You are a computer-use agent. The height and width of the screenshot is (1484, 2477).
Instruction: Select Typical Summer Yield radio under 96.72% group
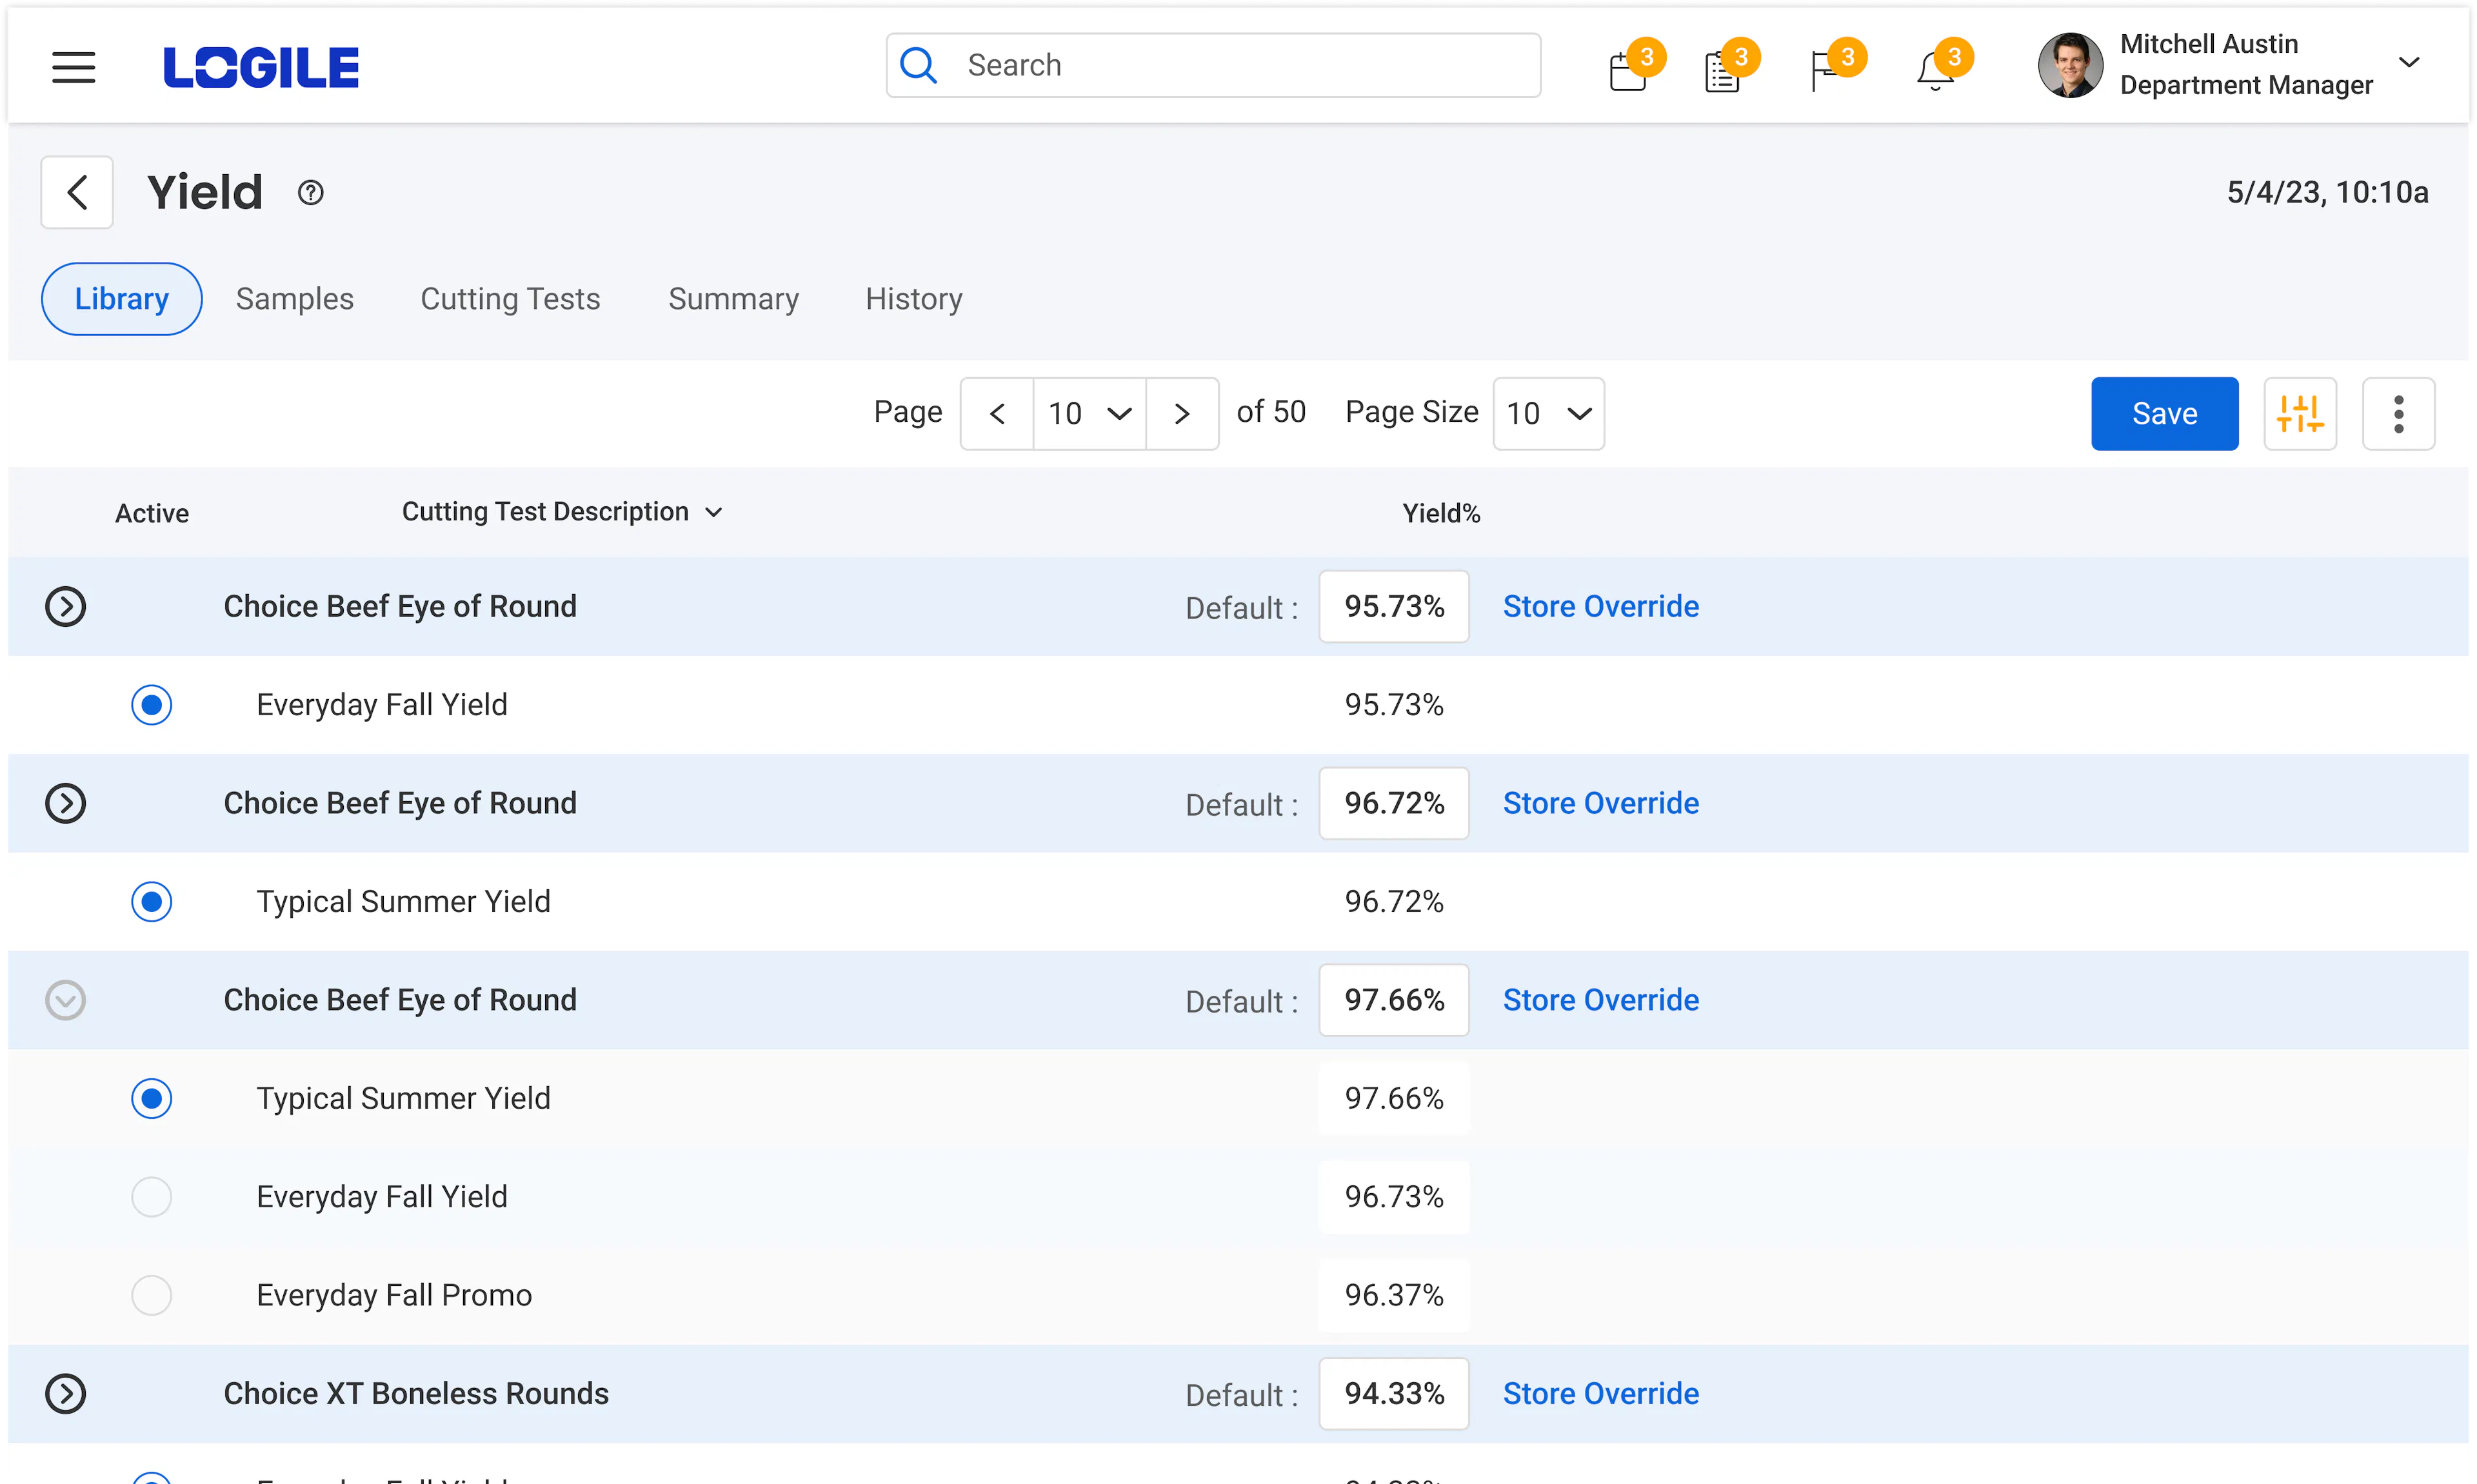151,901
